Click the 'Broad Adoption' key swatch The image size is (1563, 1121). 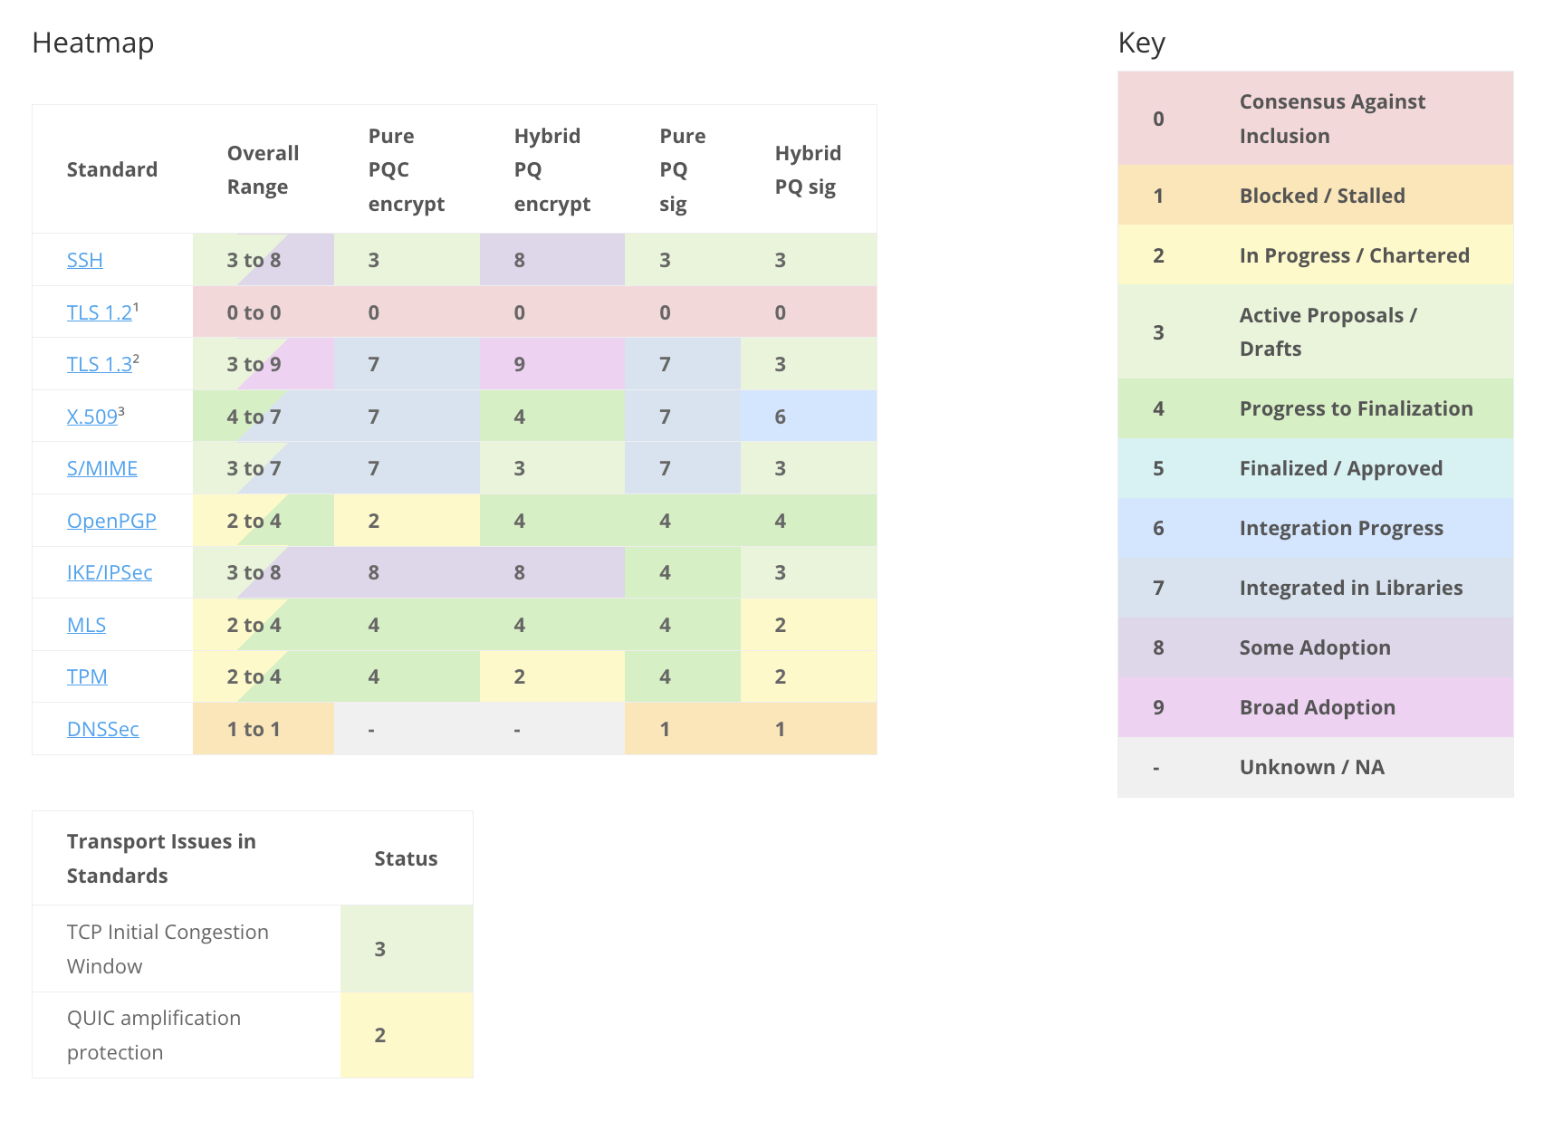coord(1315,707)
